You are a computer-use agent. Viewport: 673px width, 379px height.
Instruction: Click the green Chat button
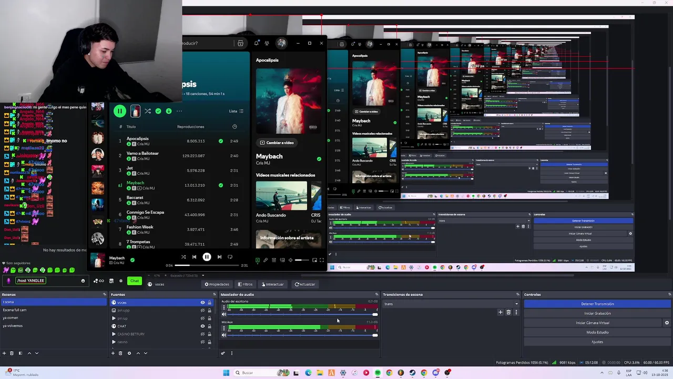pos(135,281)
